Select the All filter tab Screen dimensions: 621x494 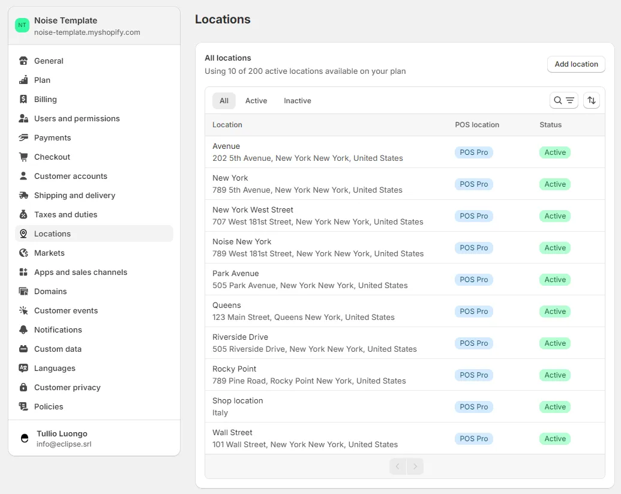point(223,100)
